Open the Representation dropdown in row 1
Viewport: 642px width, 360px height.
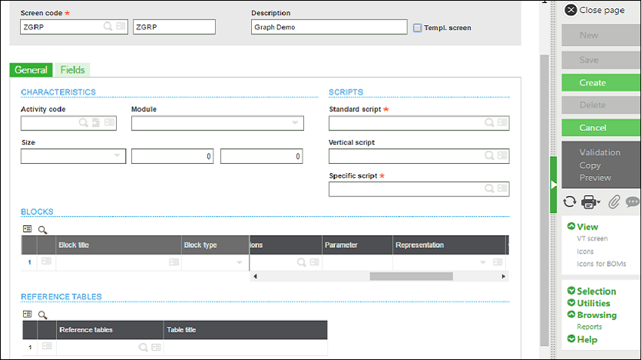click(x=483, y=263)
